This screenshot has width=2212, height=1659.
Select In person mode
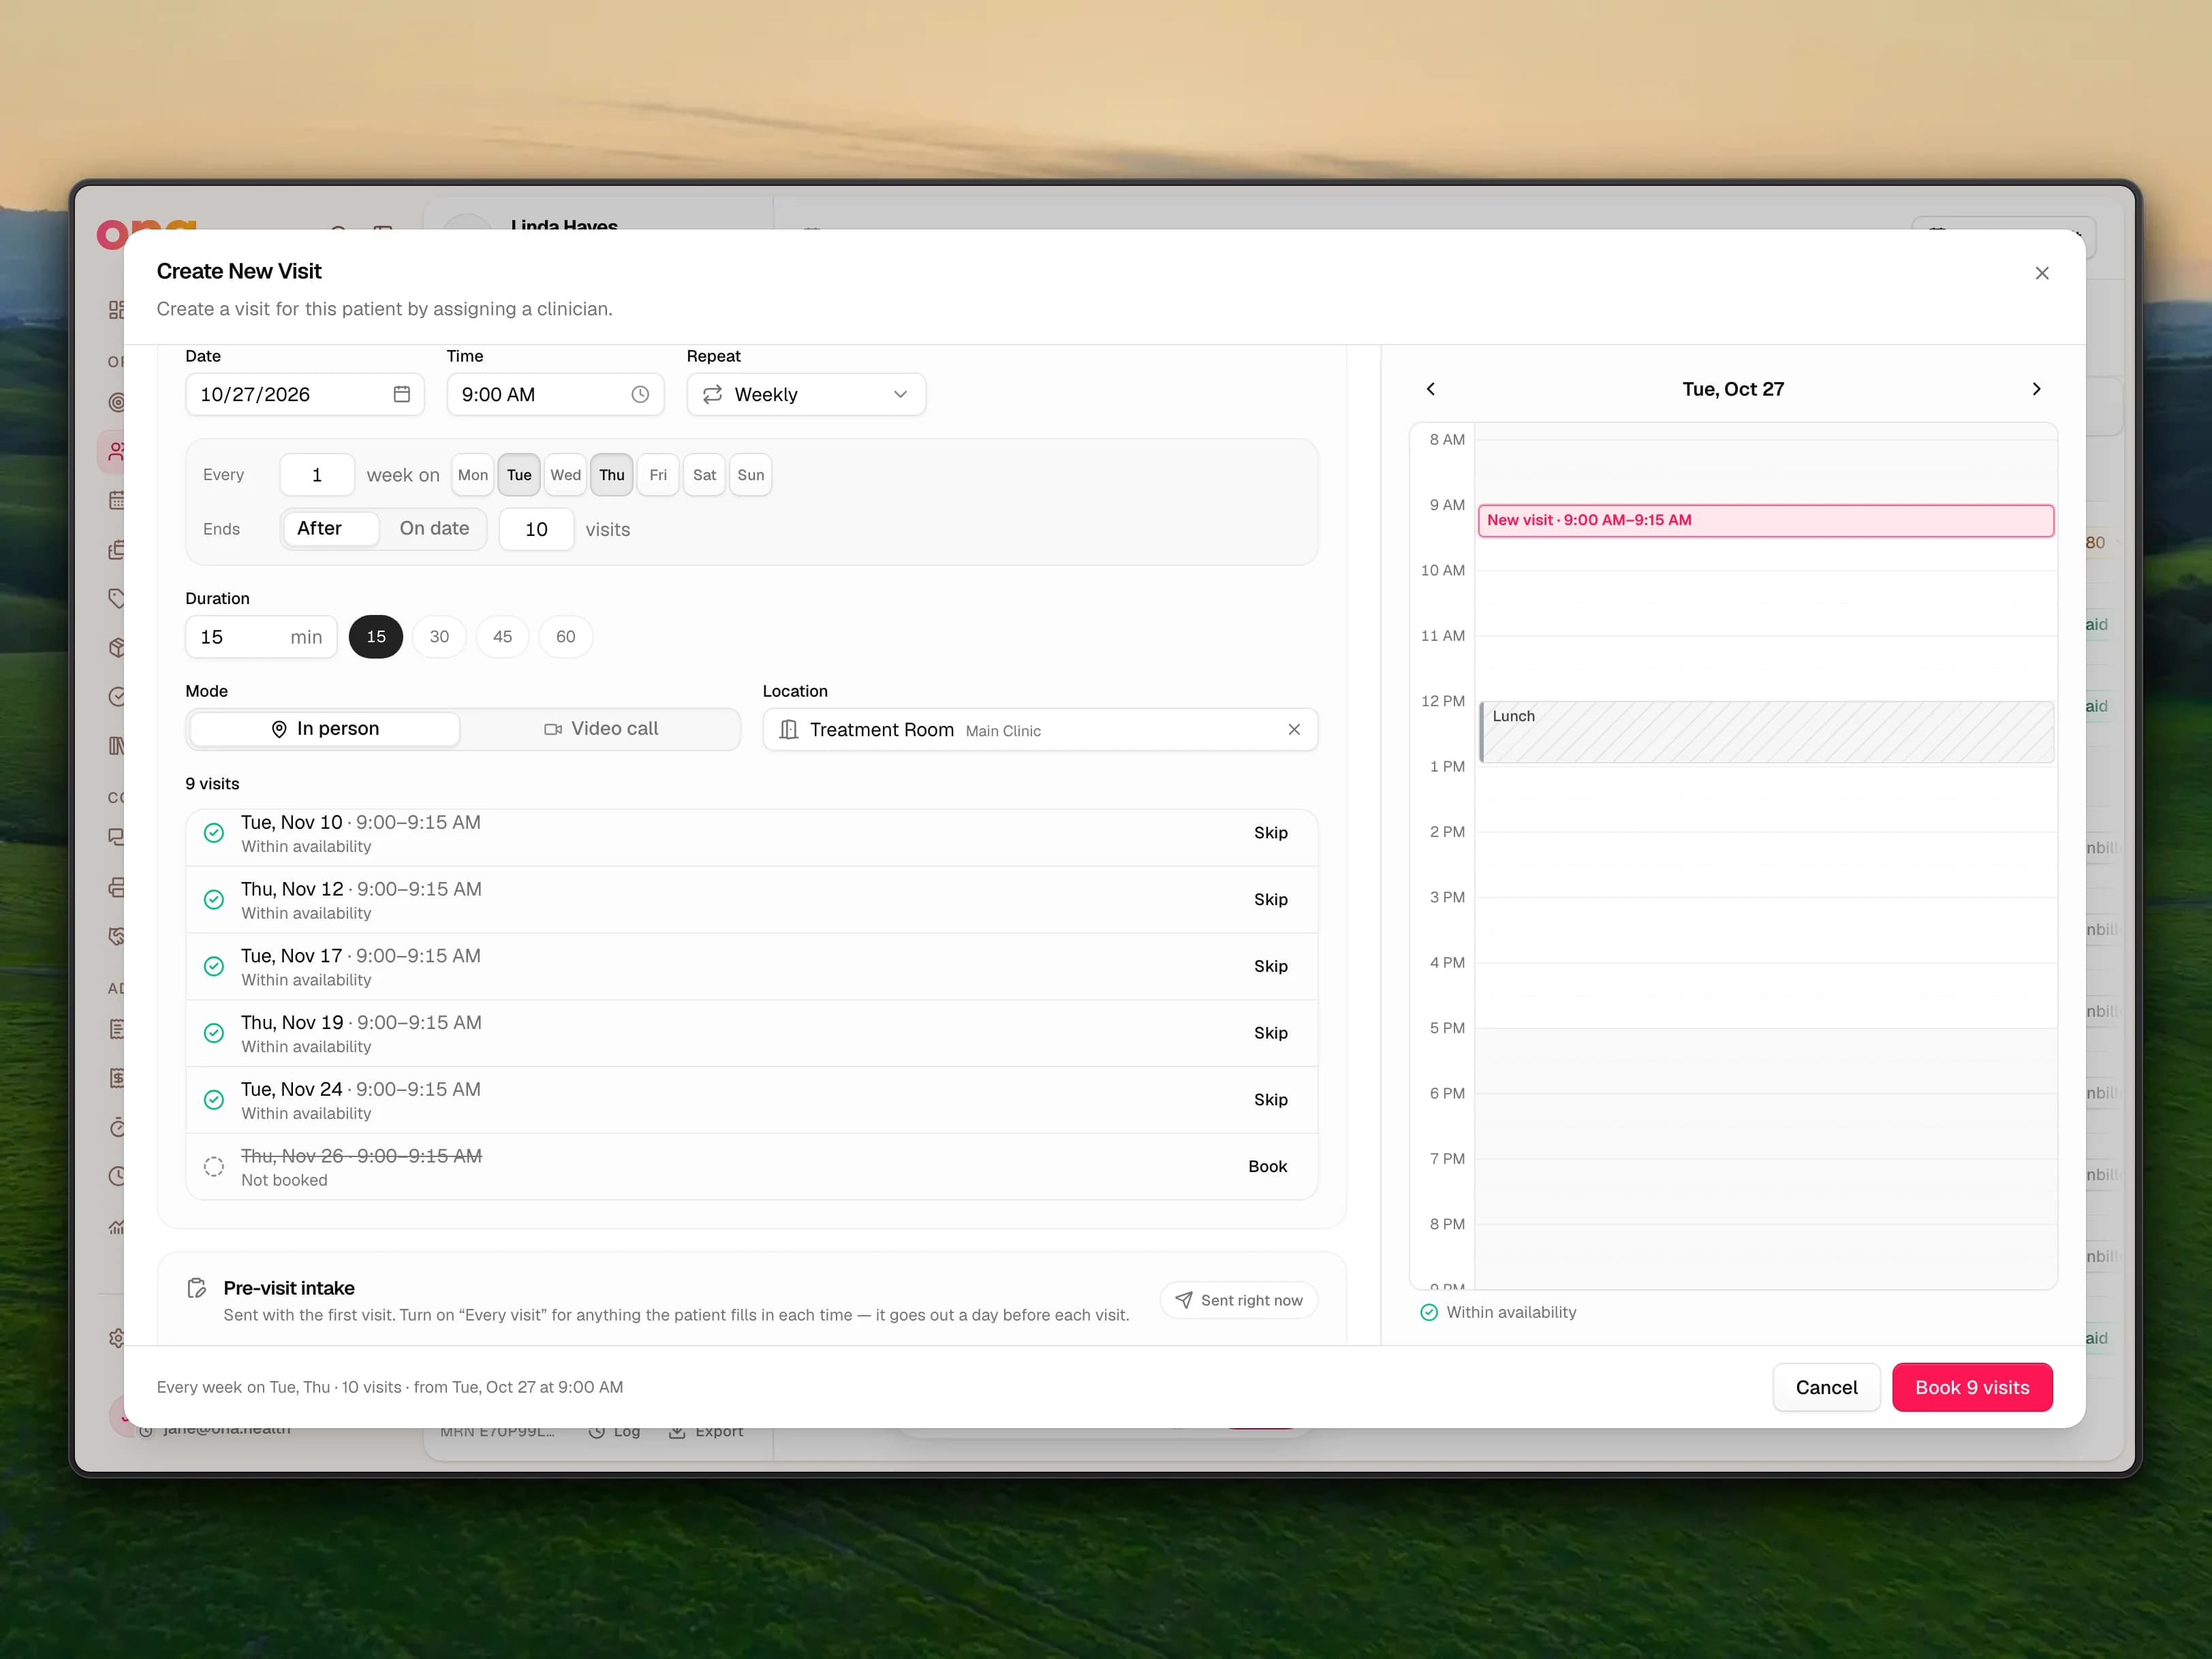click(325, 729)
